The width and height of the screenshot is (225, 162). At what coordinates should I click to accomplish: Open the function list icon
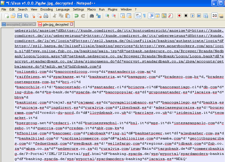click(171, 16)
